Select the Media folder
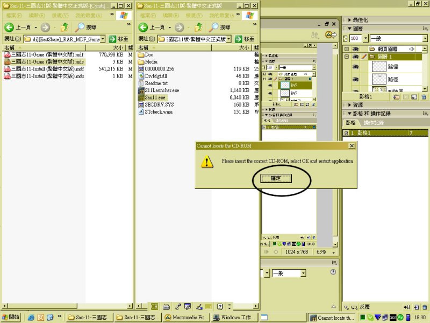 point(148,62)
